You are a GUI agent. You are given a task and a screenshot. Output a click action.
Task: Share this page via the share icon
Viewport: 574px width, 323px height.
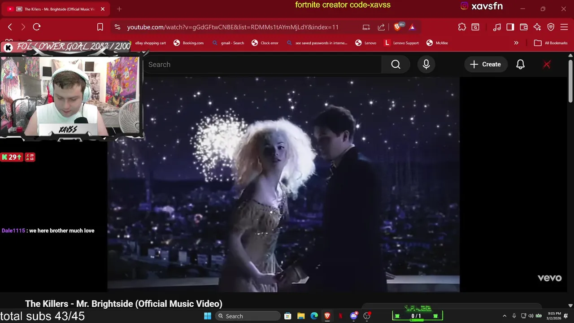[381, 27]
